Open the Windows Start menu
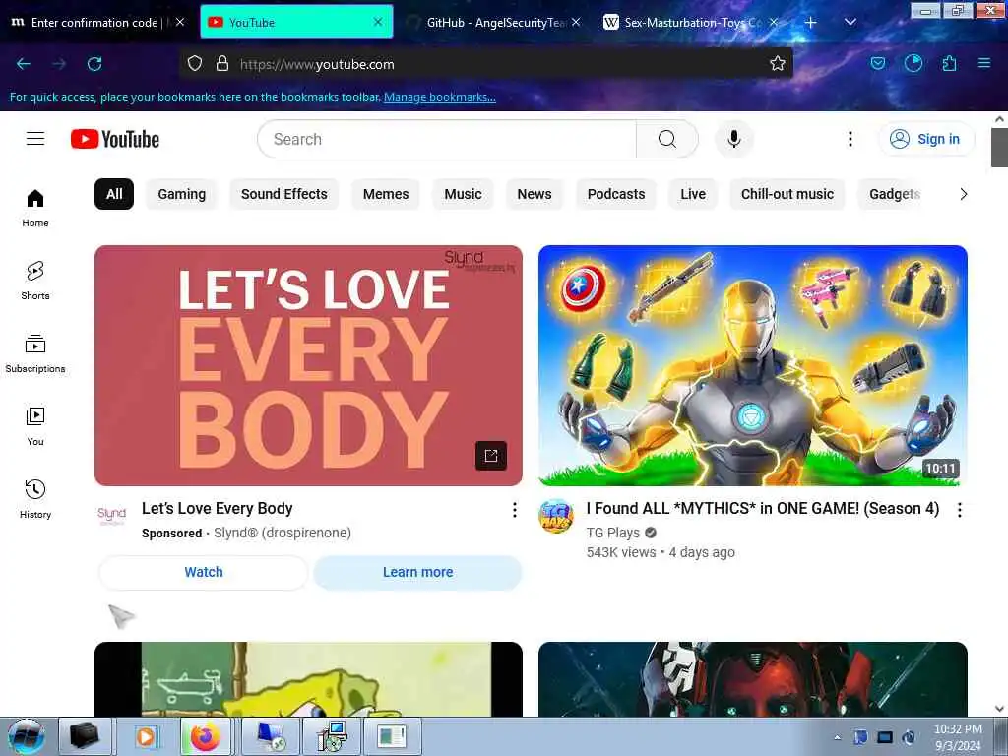The height and width of the screenshot is (756, 1008). pyautogui.click(x=27, y=736)
